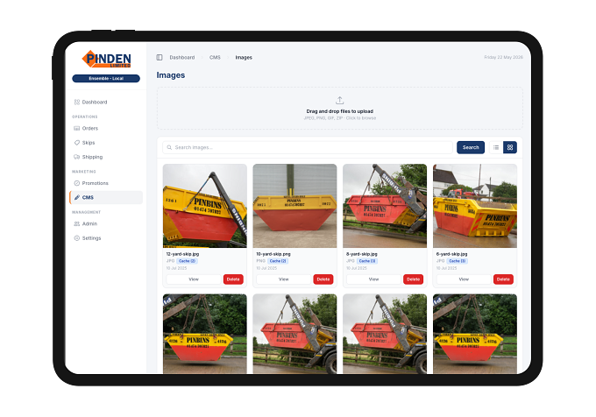Switch to grid view layout

(x=510, y=147)
